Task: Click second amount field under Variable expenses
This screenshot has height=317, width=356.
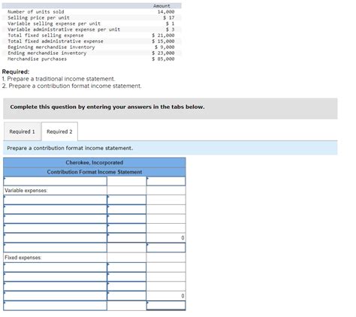Action: tap(127, 210)
